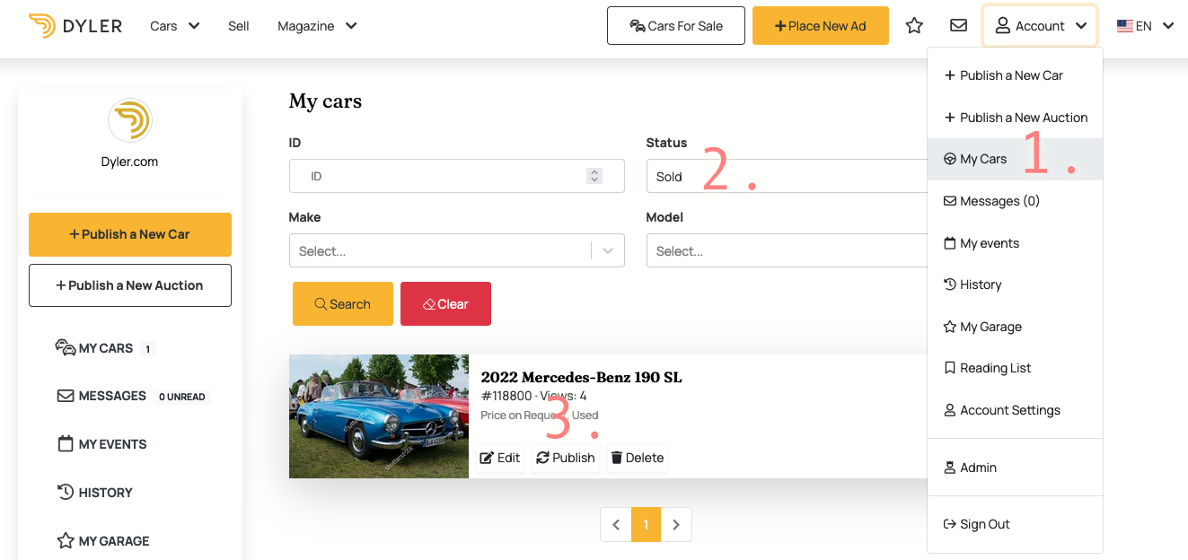Open the Model select dropdown
Image resolution: width=1188 pixels, height=560 pixels.
(787, 250)
